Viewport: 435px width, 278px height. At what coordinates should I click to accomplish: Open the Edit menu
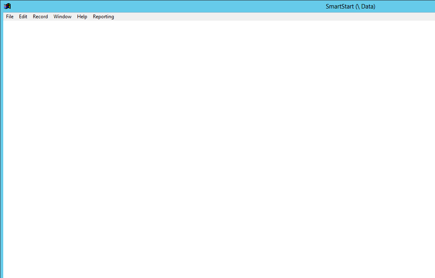[23, 17]
